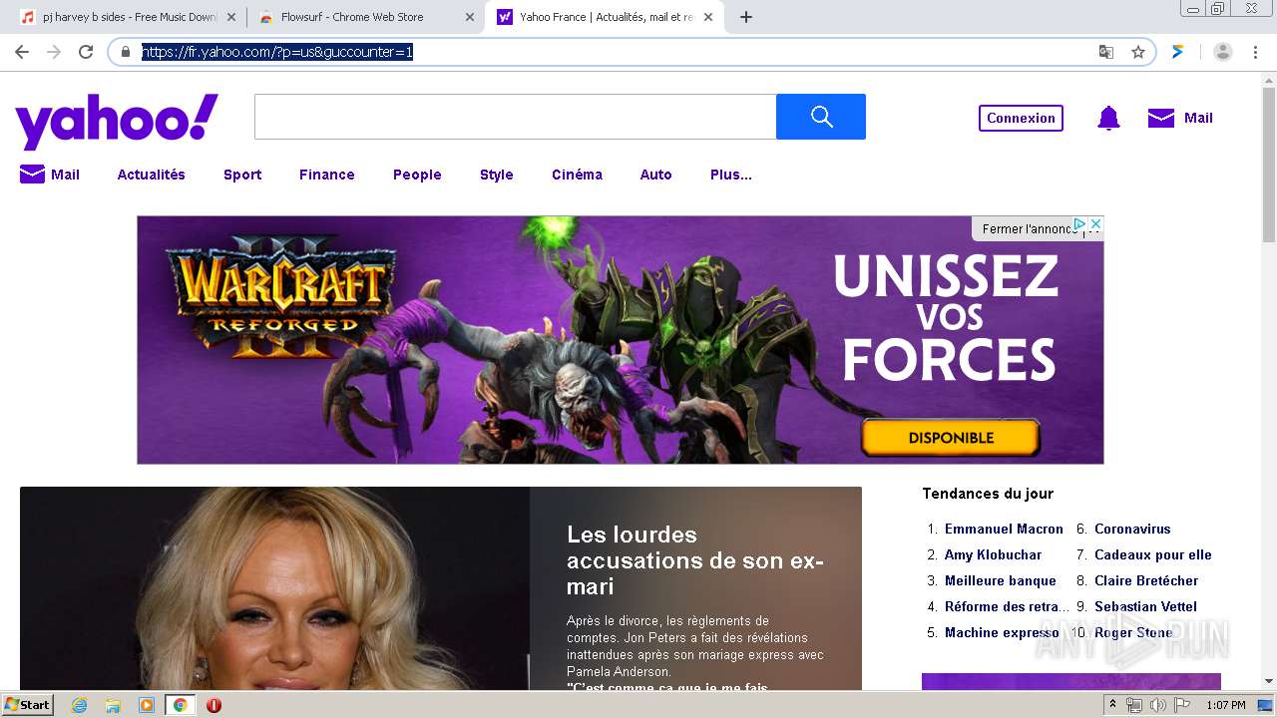Reload the page with refresh icon
The width and height of the screenshot is (1277, 718).
[86, 52]
